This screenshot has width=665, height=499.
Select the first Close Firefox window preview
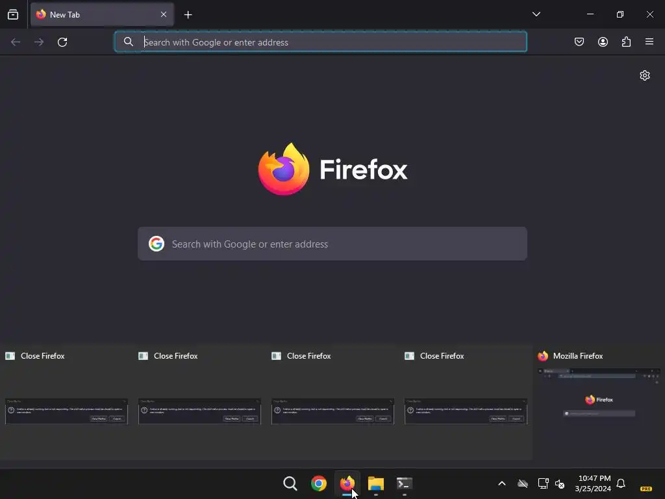tap(67, 401)
